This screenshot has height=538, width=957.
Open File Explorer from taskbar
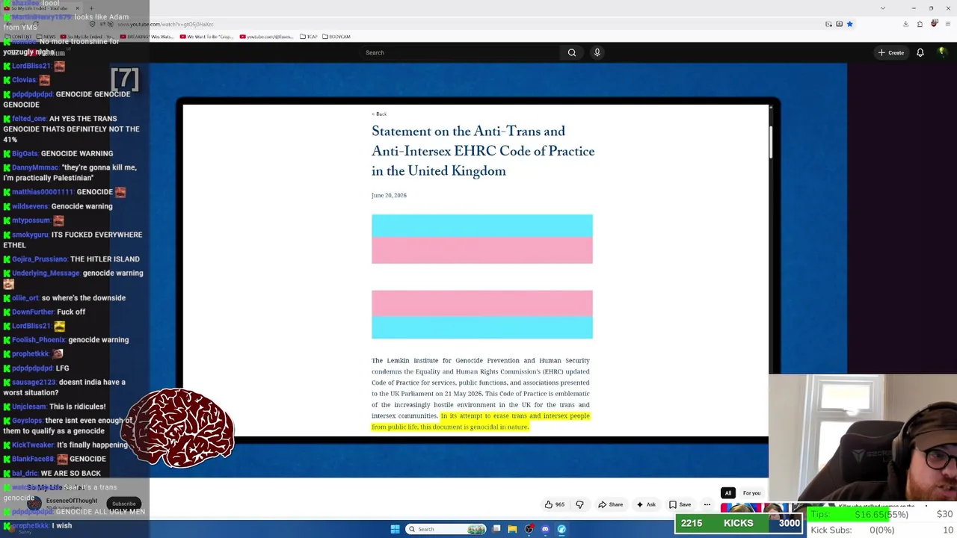pos(512,529)
